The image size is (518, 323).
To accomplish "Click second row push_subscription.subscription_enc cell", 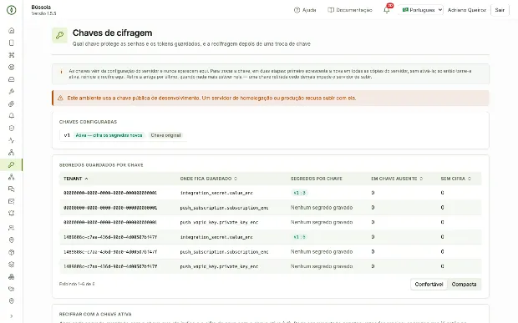I will (x=224, y=208).
